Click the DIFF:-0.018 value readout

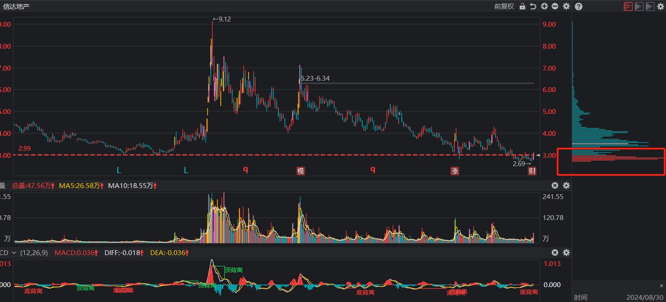125,252
